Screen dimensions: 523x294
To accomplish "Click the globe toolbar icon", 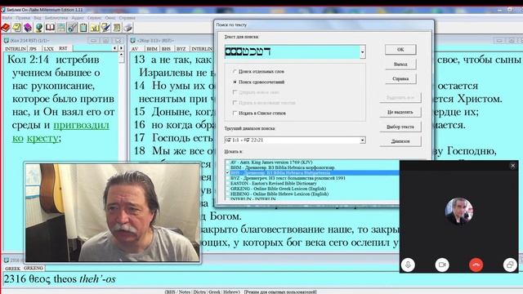I will [39, 28].
